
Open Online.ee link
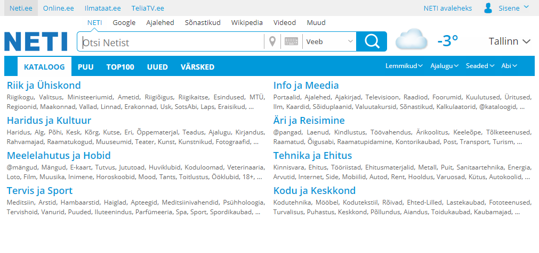point(59,8)
